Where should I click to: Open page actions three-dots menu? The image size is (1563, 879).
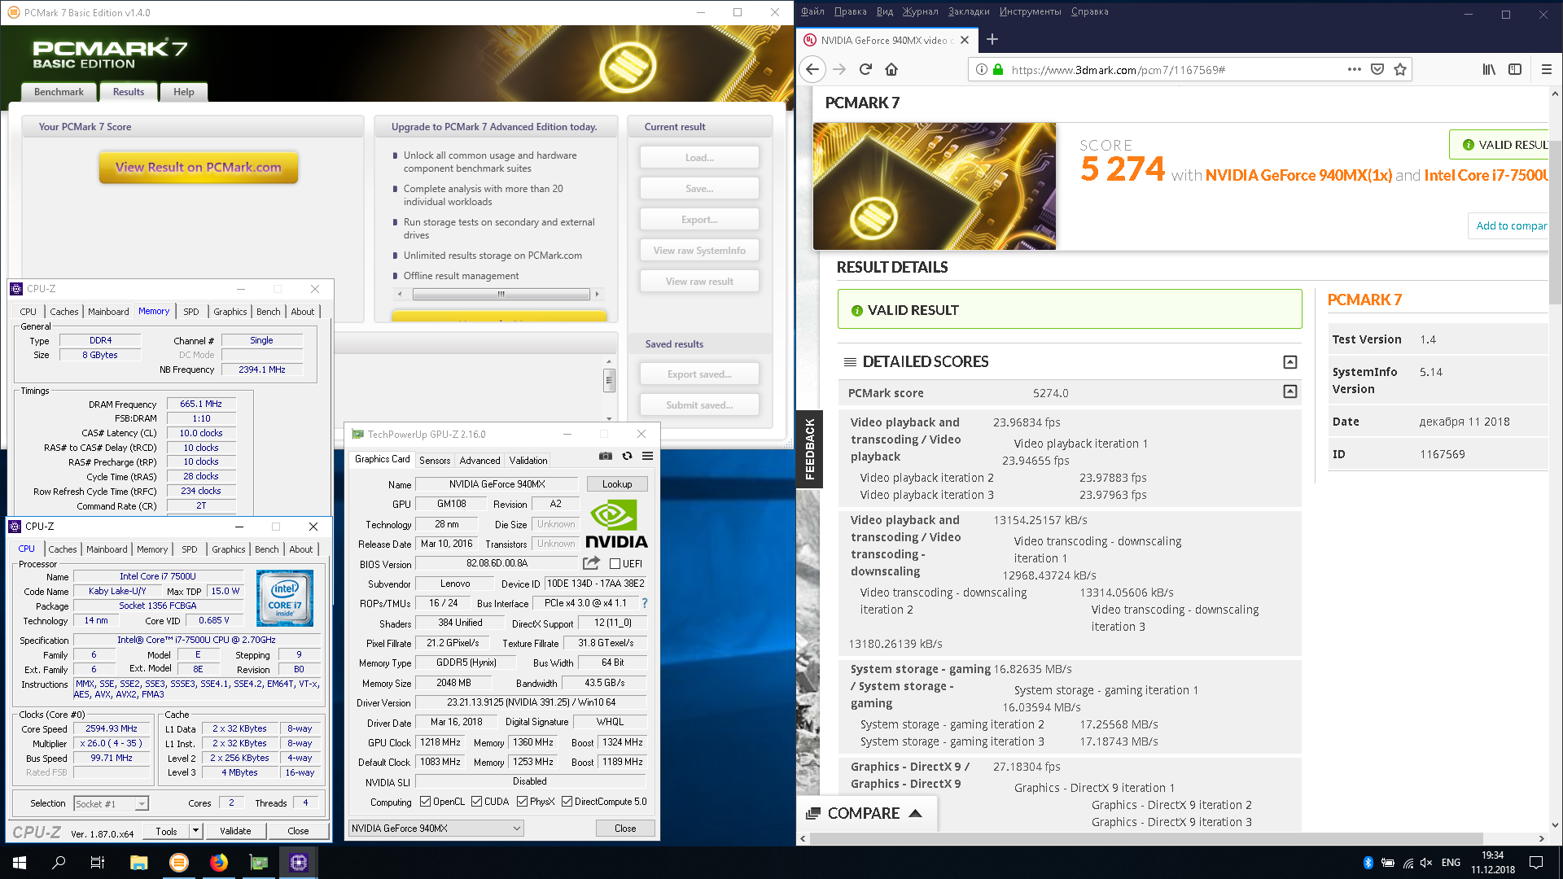(1354, 69)
